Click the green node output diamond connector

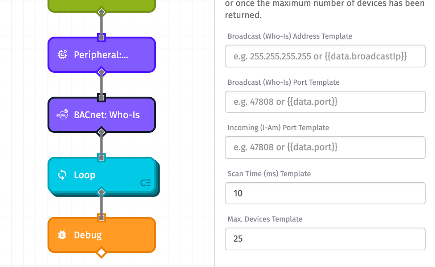point(101,12)
